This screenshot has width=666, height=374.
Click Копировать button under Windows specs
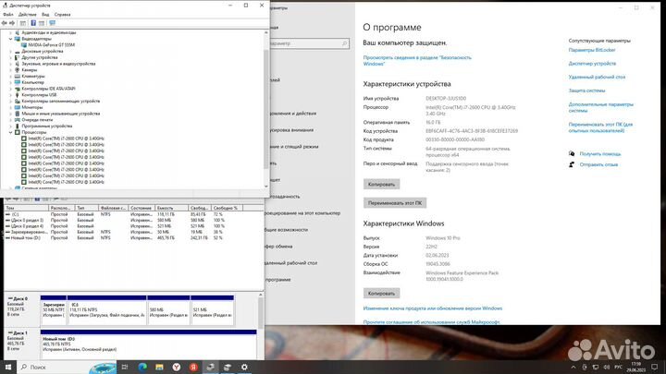tap(381, 294)
